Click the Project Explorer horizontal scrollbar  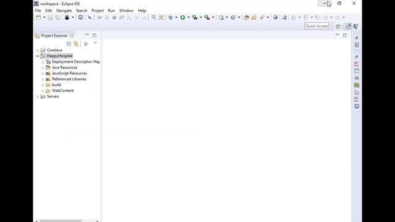point(60,221)
